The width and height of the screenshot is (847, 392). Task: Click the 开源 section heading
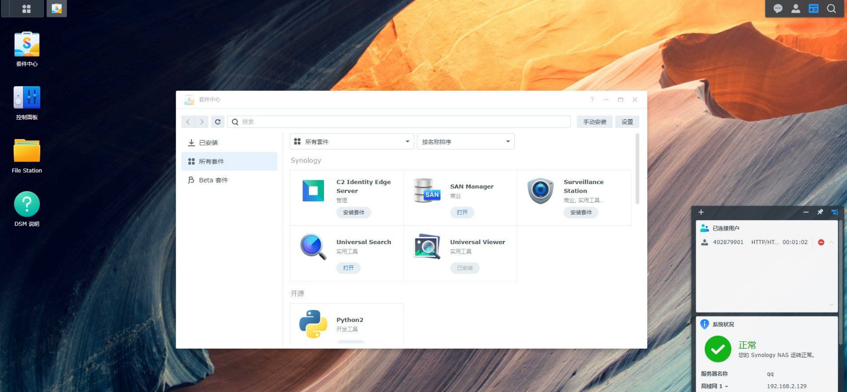coord(297,294)
